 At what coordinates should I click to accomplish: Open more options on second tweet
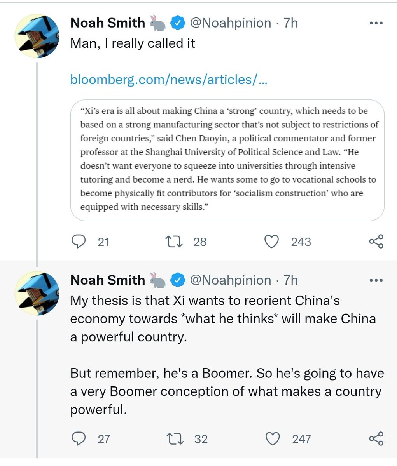point(376,280)
